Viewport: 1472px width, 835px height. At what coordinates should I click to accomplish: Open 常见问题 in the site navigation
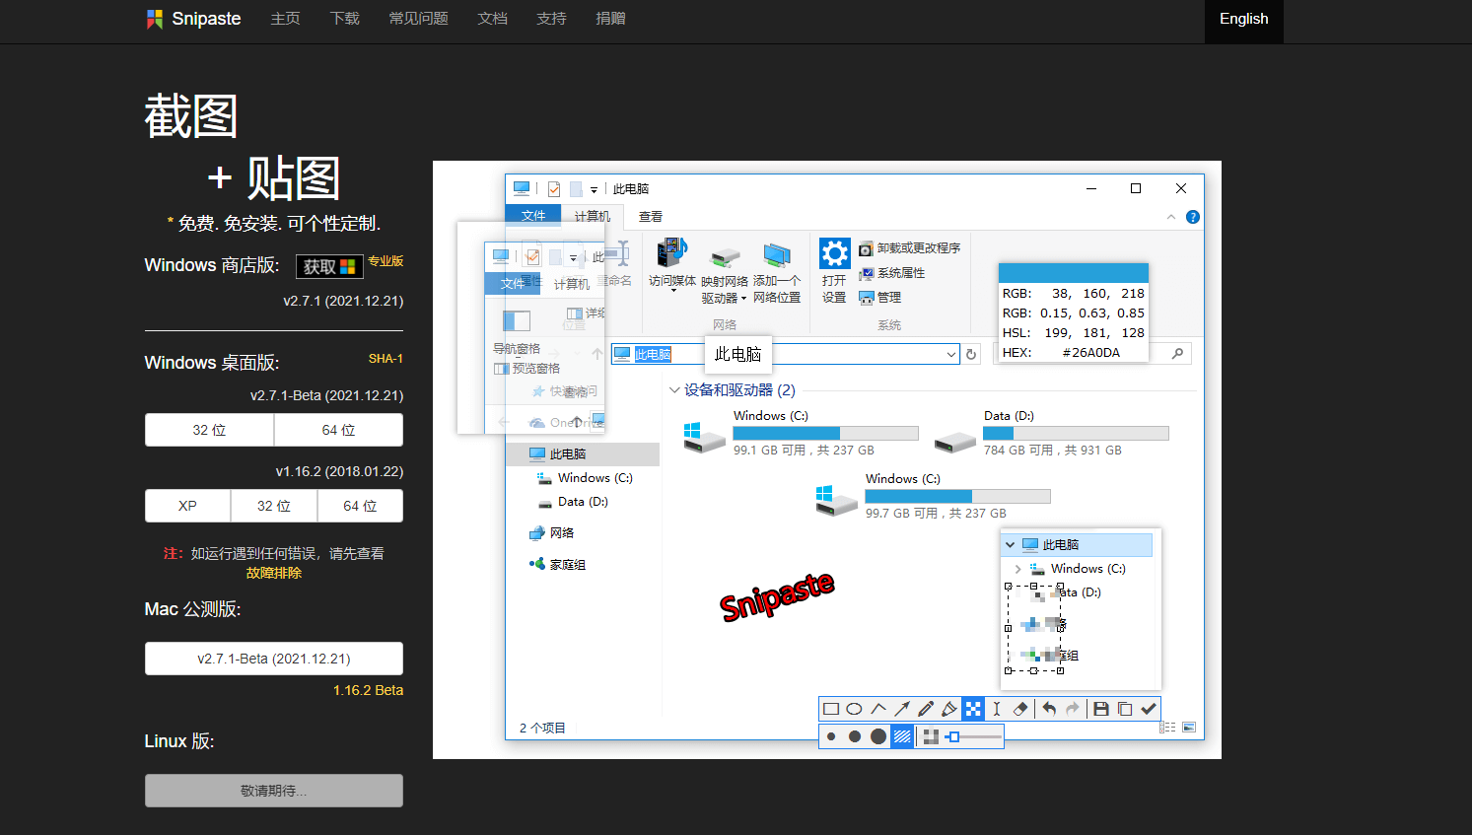(418, 19)
